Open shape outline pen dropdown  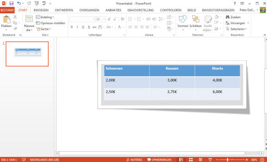click(218, 23)
